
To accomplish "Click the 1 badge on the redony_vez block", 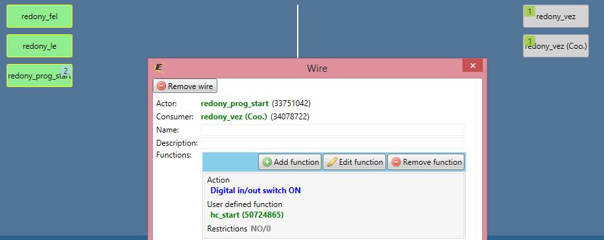I will pyautogui.click(x=530, y=12).
